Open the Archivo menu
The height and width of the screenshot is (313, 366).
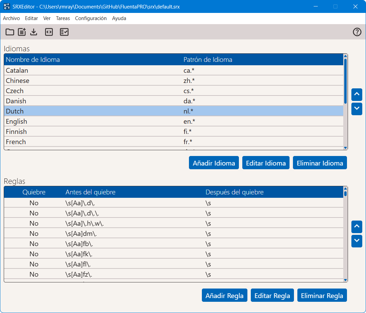(x=11, y=18)
